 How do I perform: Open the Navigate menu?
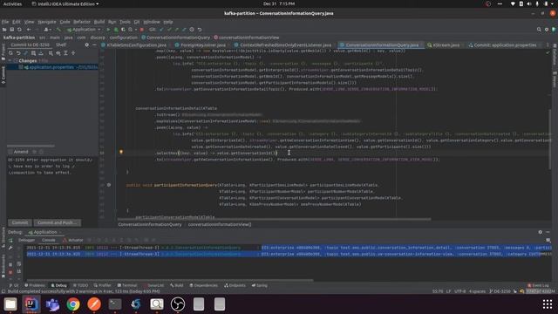click(x=47, y=22)
